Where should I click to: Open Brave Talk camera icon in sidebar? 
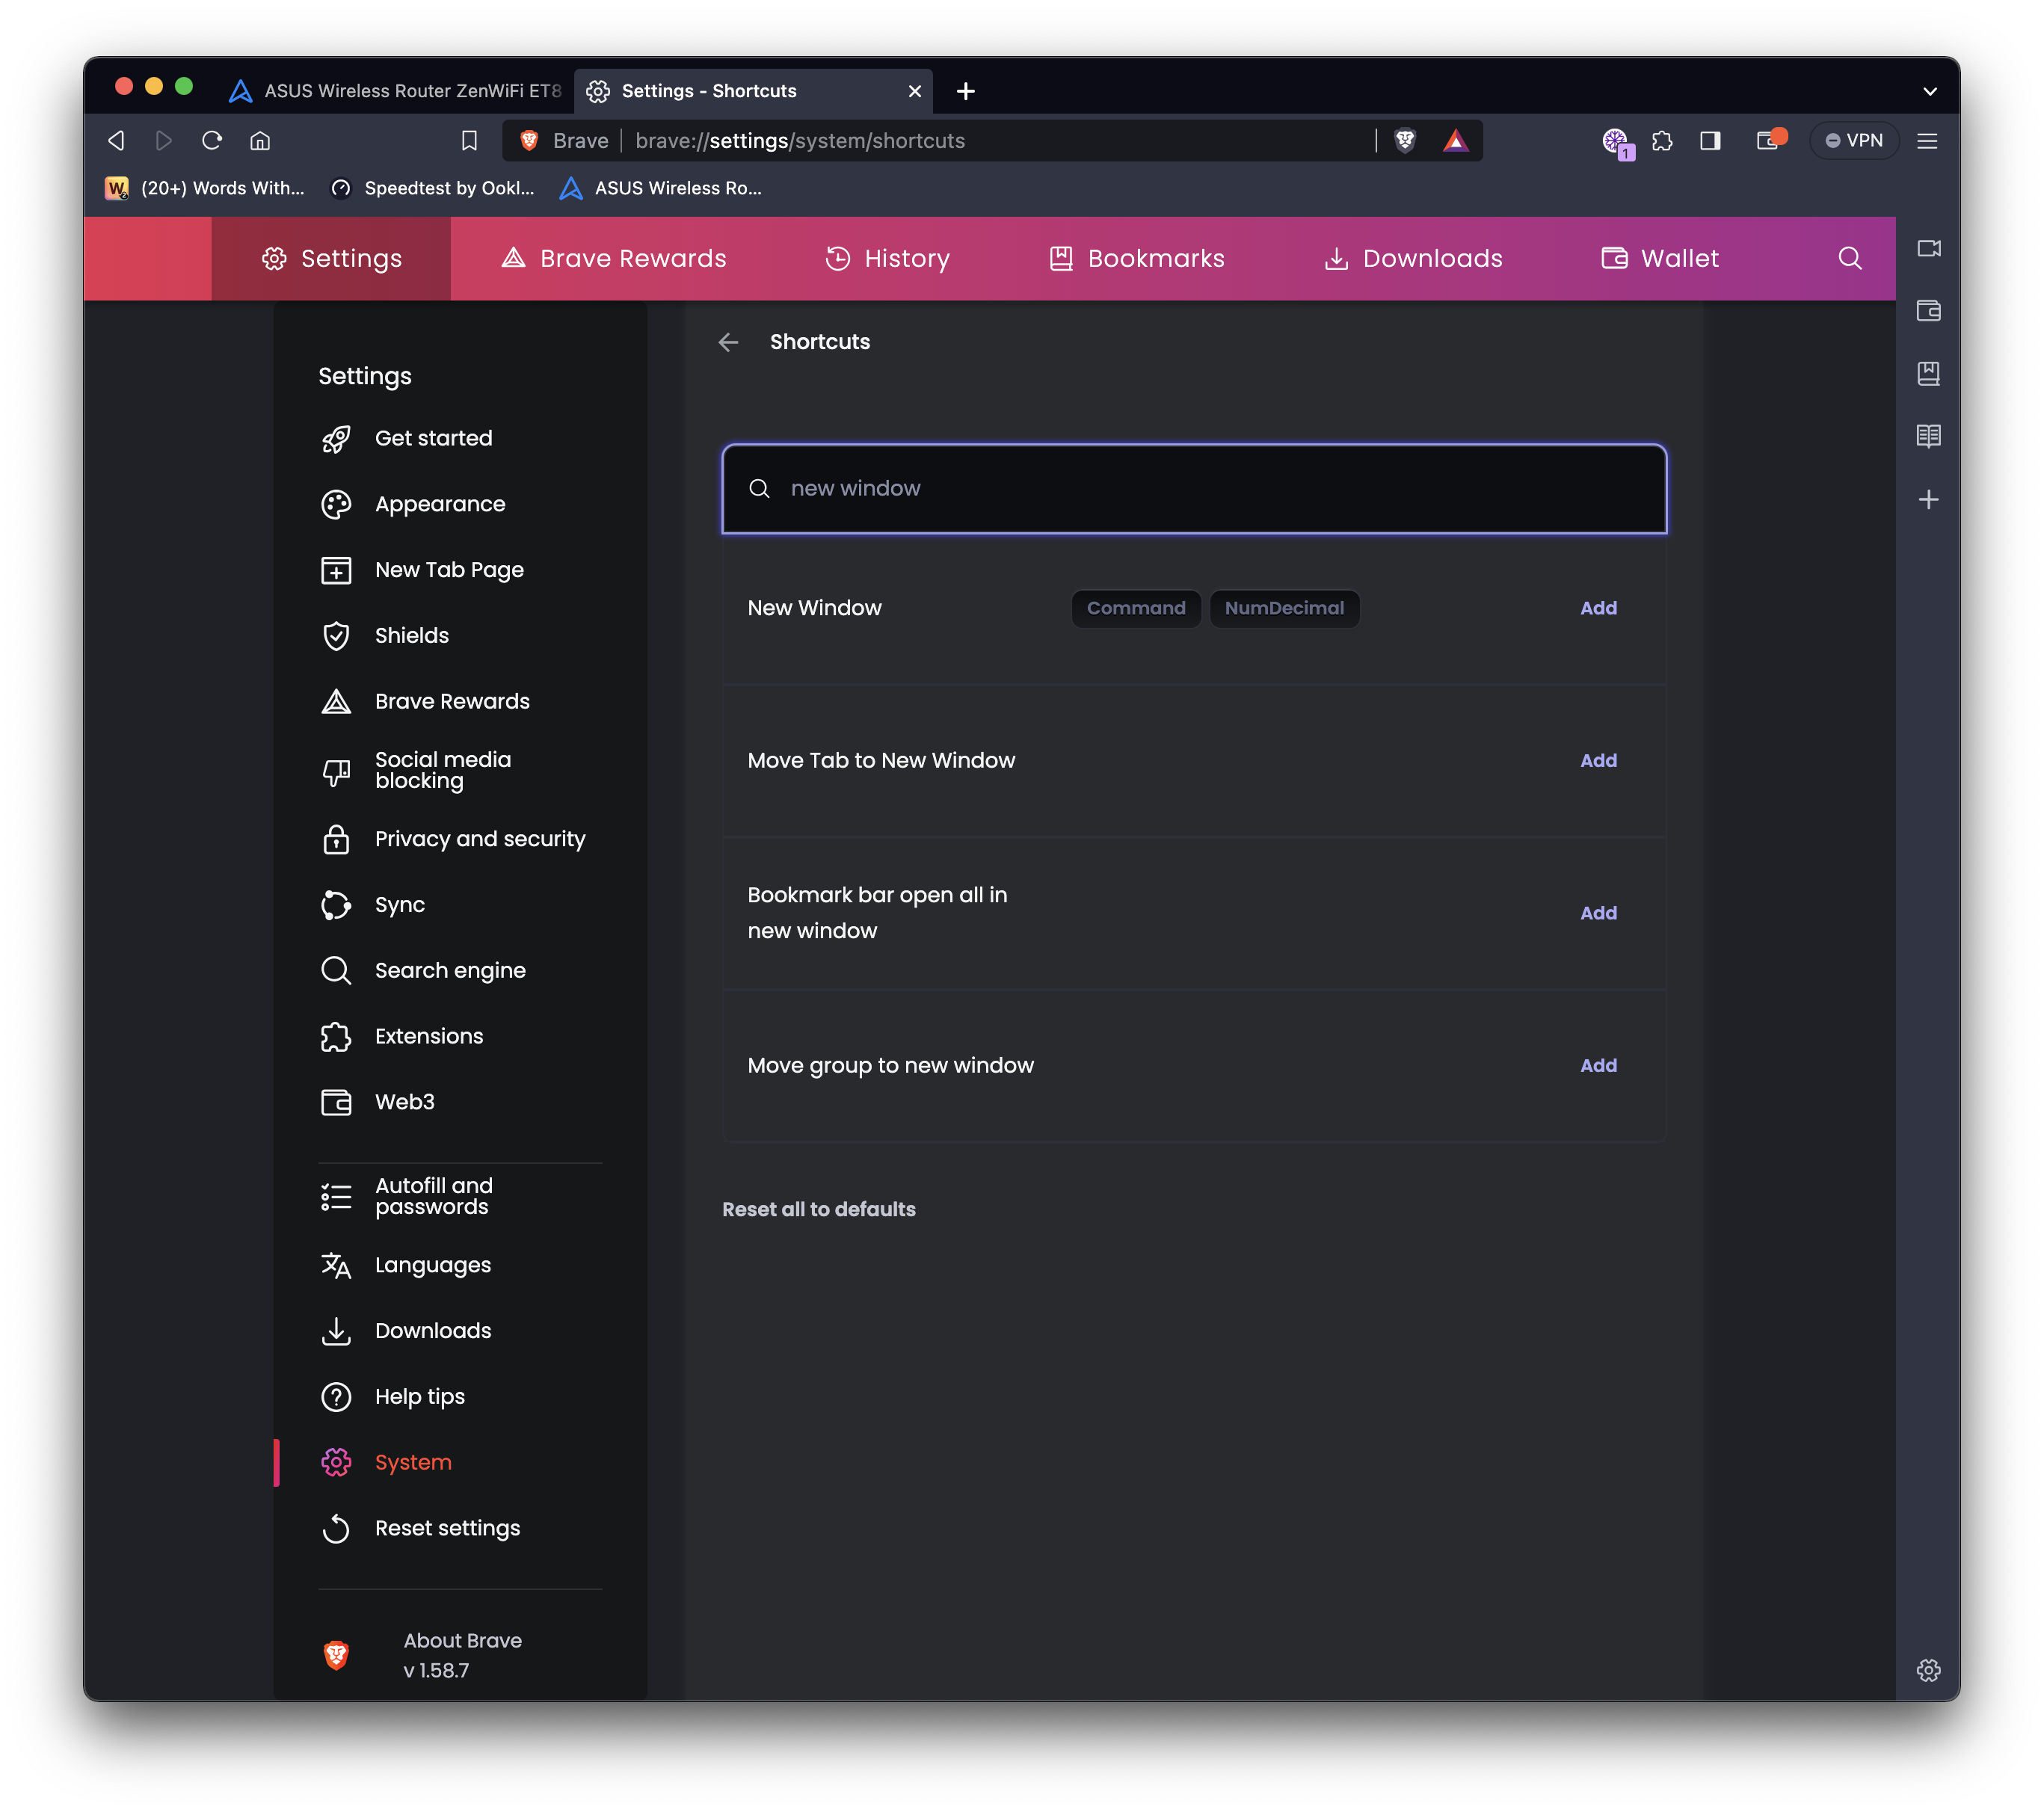pyautogui.click(x=1928, y=248)
